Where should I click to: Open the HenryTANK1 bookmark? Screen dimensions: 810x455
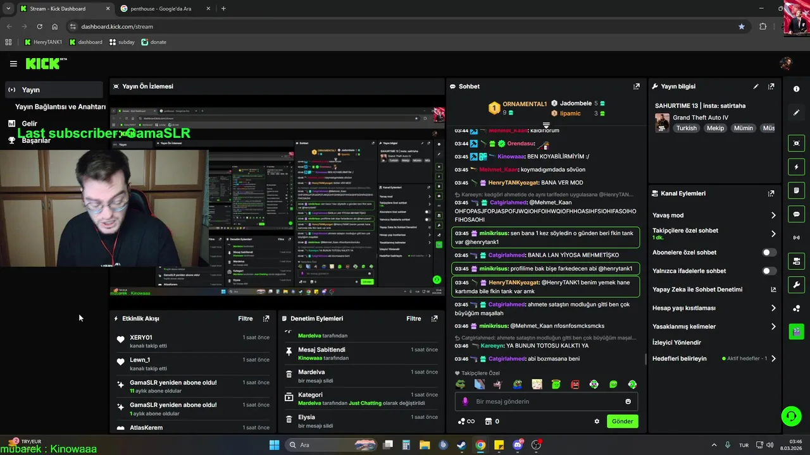[44, 42]
